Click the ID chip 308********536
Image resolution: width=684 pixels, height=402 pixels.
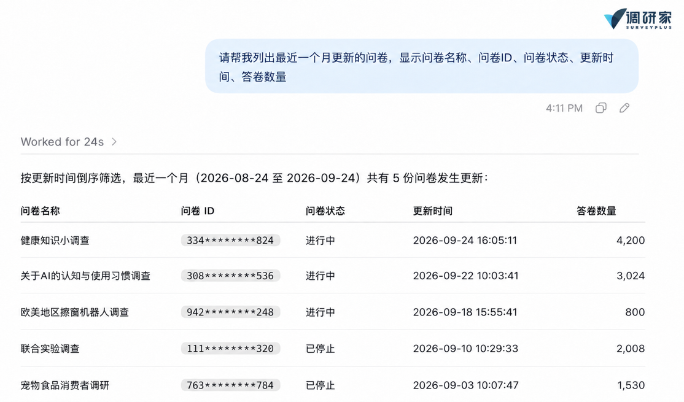(x=230, y=276)
